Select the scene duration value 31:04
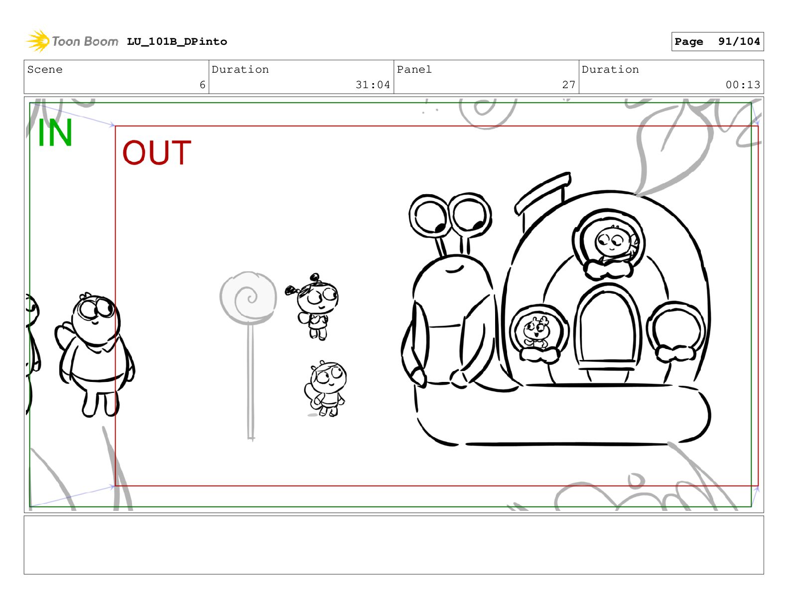The height and width of the screenshot is (610, 788). (373, 85)
